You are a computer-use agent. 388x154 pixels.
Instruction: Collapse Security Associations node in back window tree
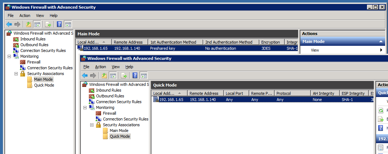tap(16, 74)
